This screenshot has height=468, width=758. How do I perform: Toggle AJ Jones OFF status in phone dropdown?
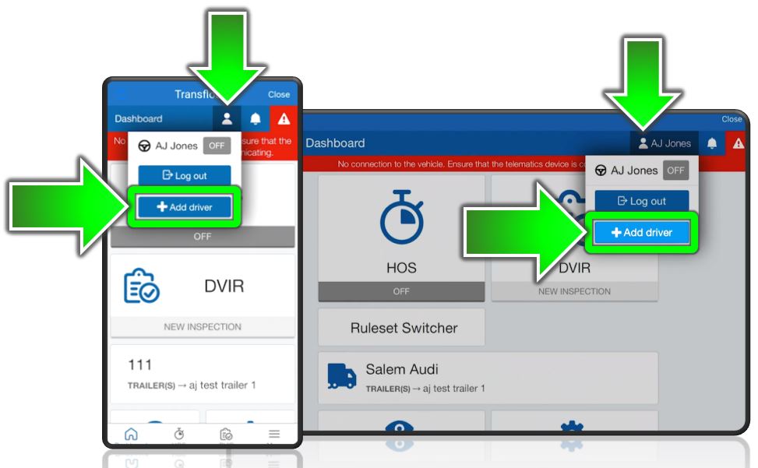click(217, 146)
